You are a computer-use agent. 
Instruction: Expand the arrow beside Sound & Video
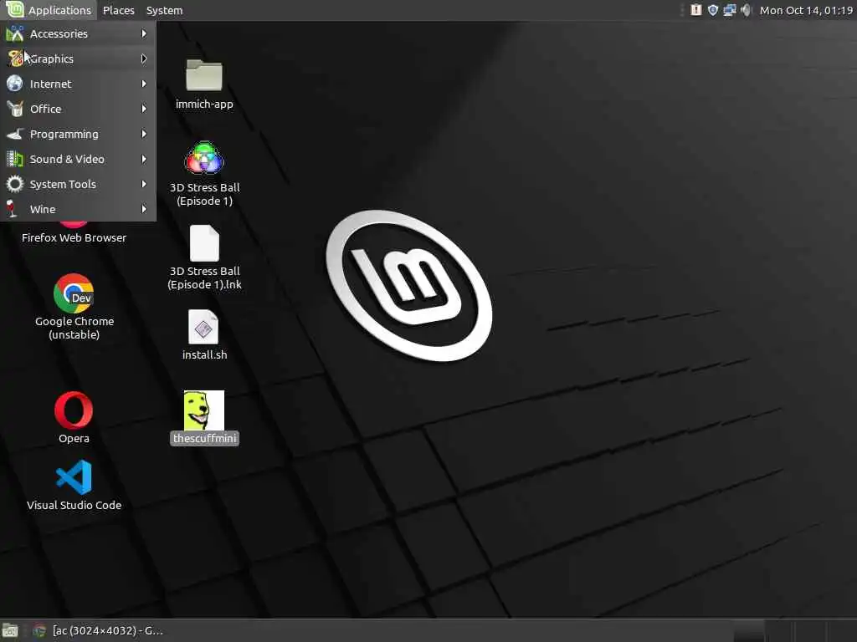(144, 160)
